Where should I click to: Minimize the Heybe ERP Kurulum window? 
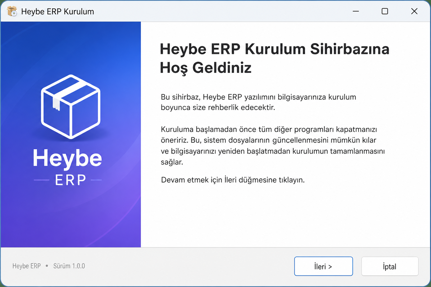click(356, 11)
